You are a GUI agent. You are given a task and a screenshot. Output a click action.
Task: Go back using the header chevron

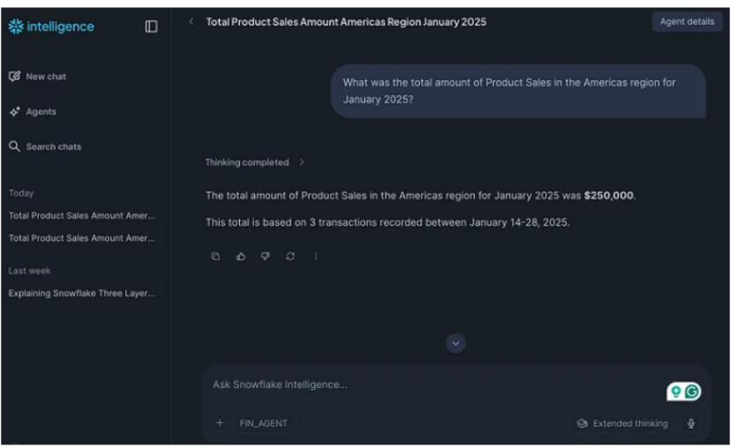(191, 22)
